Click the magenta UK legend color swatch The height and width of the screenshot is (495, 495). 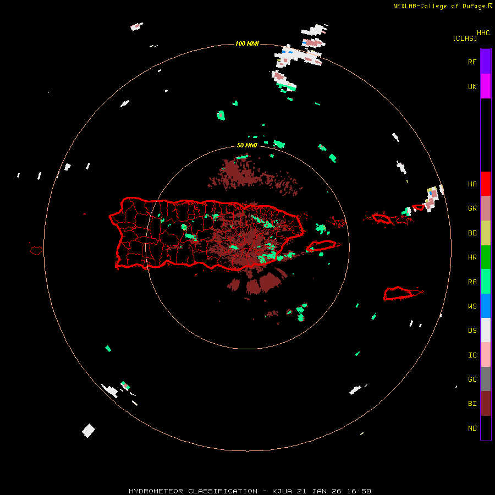coord(486,86)
